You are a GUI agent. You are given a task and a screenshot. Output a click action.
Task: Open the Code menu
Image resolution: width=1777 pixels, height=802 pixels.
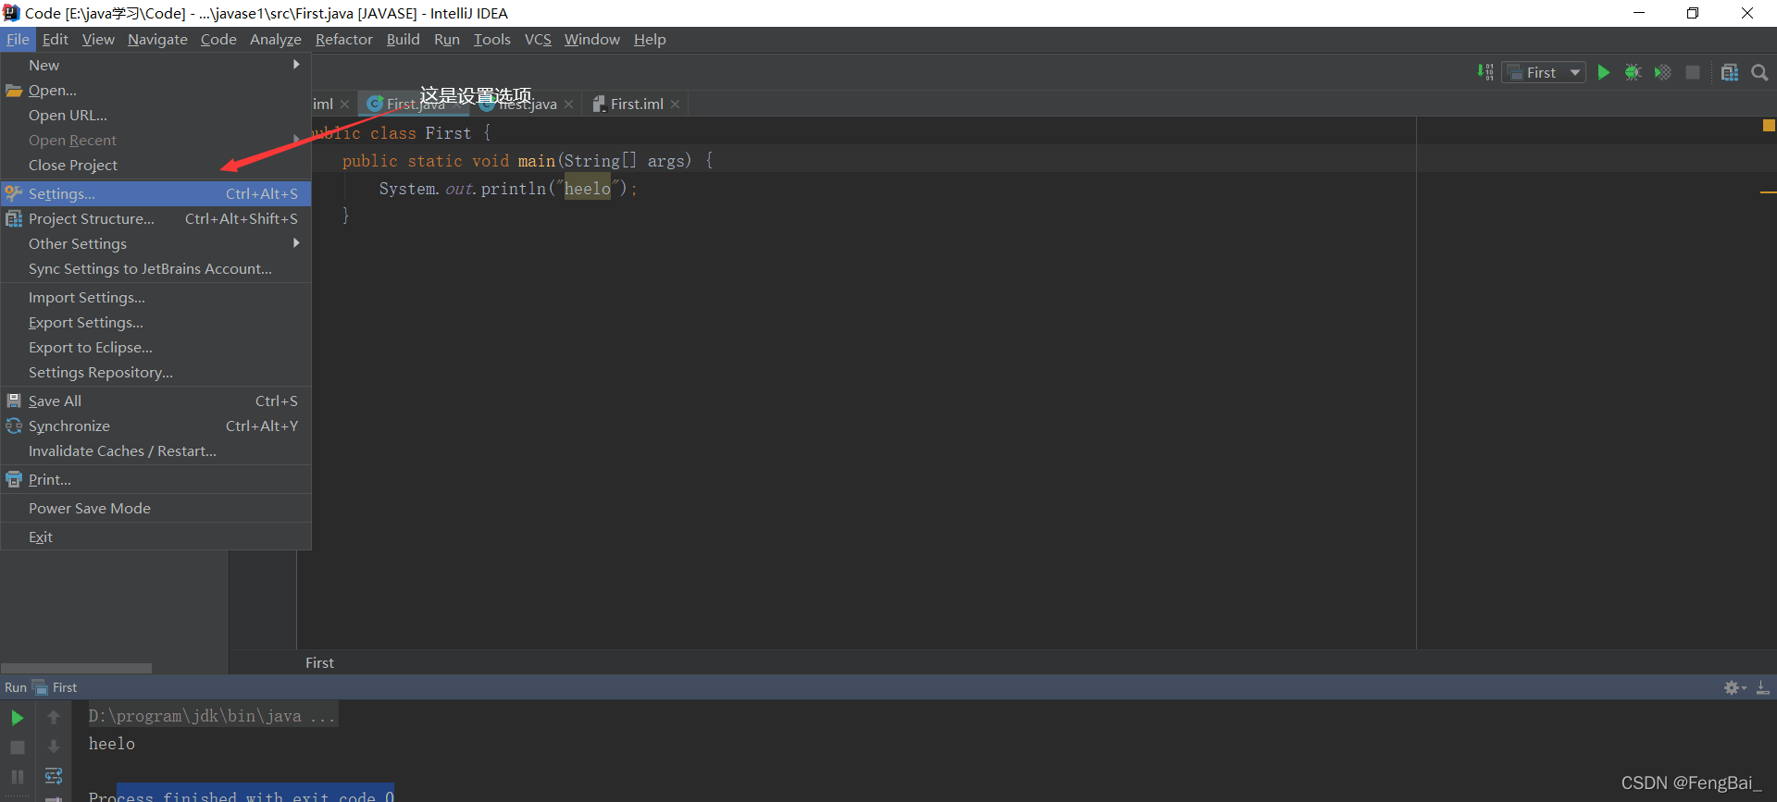(x=218, y=39)
